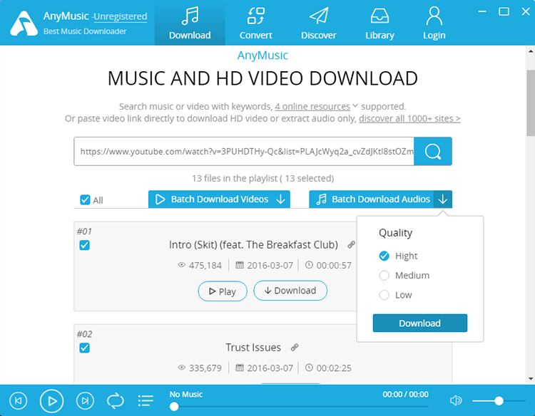Click the volume slider handle
535x416 pixels.
pos(499,400)
